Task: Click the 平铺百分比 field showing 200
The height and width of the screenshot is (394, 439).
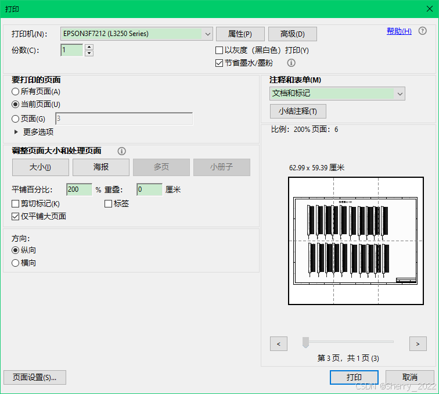Action: point(79,189)
